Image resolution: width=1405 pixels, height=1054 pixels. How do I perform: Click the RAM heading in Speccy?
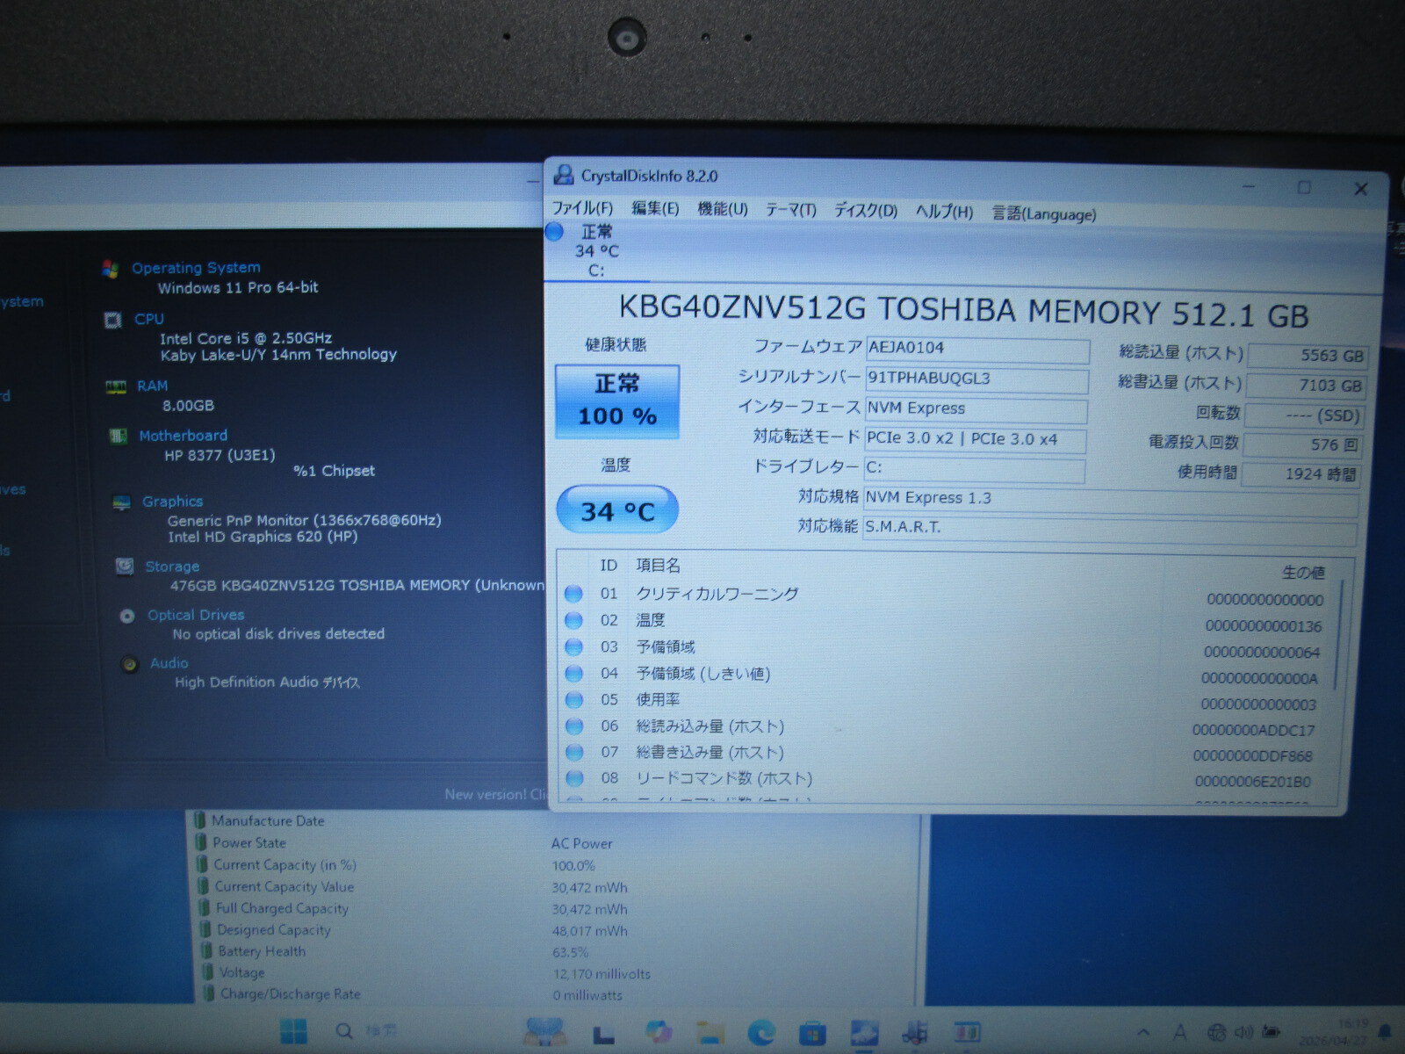pos(152,386)
